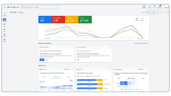Image resolution: width=171 pixels, height=96 pixels.
Task: Click the Adjust icon on the chart
Action: pos(142,19)
